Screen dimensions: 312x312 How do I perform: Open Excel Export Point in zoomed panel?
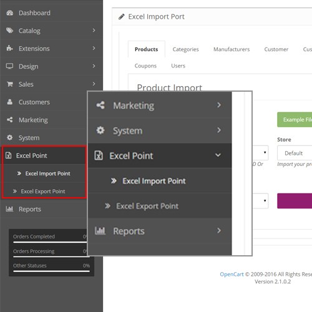tap(160, 206)
